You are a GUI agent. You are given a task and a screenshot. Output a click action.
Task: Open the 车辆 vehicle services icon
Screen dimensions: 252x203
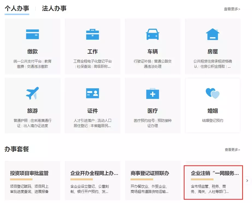[152, 34]
